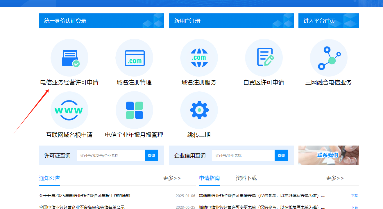Open 增值电信业务经营许可变更表单 link

tap(262, 207)
